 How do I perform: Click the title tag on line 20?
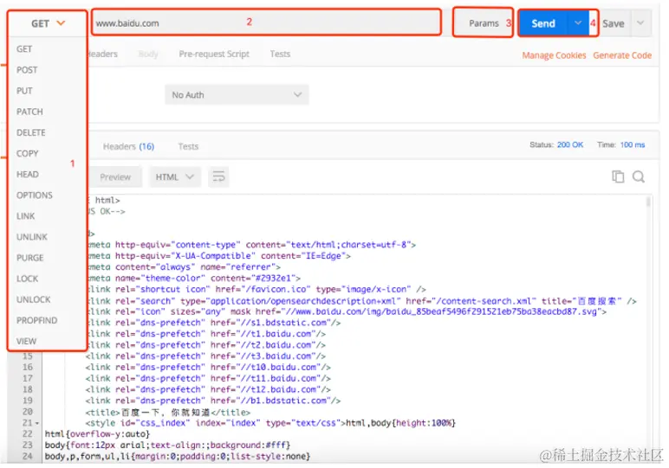pos(167,413)
